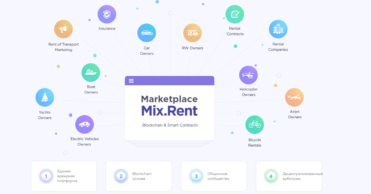Click the "RW Owners" label text

pyautogui.click(x=193, y=48)
